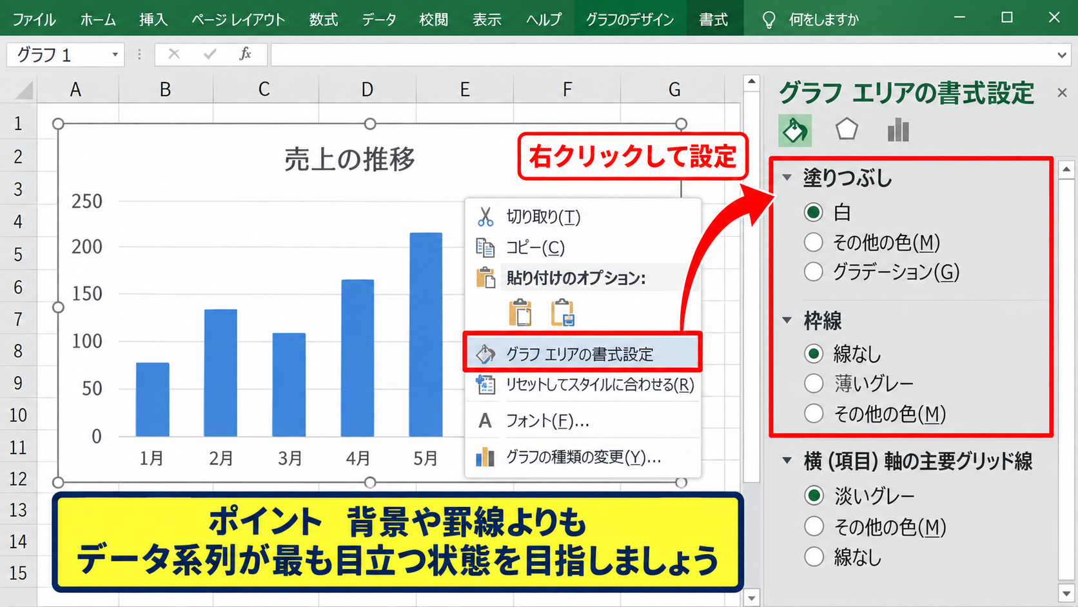
Task: Click the 5月 data bar in chart
Action: click(426, 335)
